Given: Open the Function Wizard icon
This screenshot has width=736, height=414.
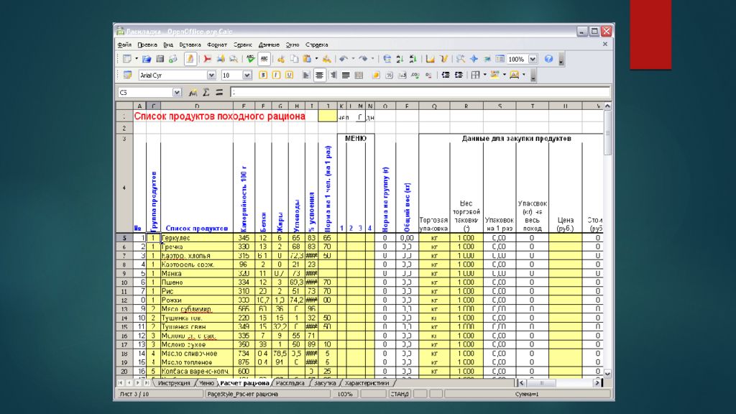Looking at the screenshot, I should [193, 93].
